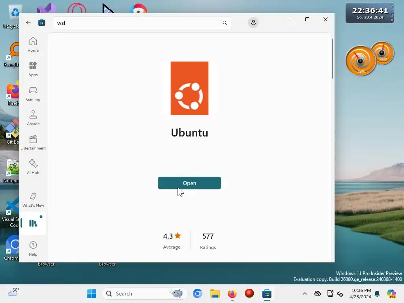Go back using the Store back arrow

pos(28,22)
